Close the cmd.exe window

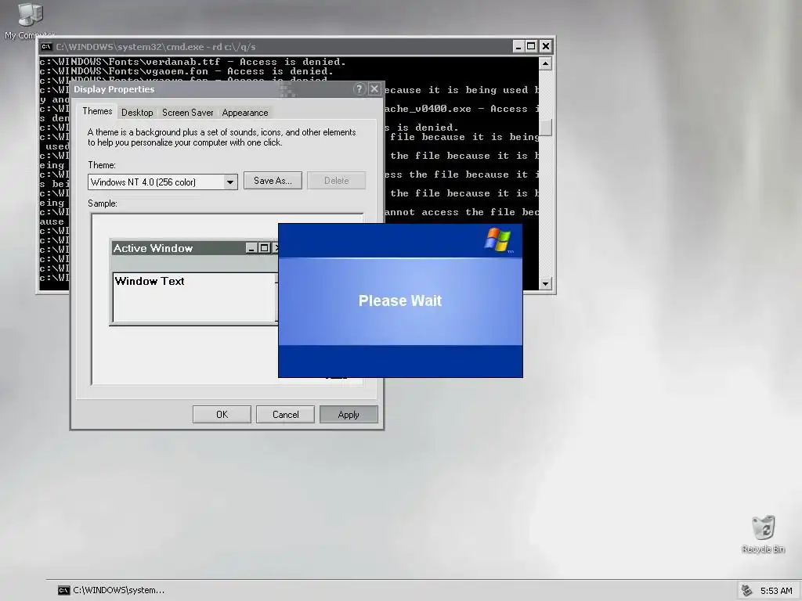[x=546, y=46]
